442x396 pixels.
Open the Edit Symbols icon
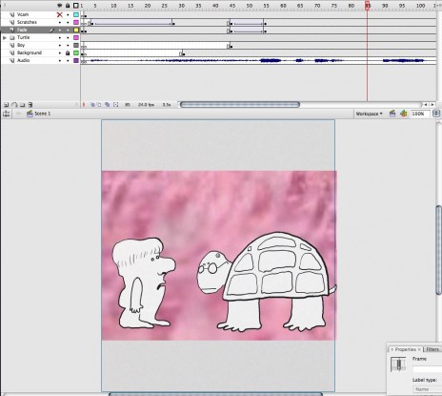click(404, 114)
